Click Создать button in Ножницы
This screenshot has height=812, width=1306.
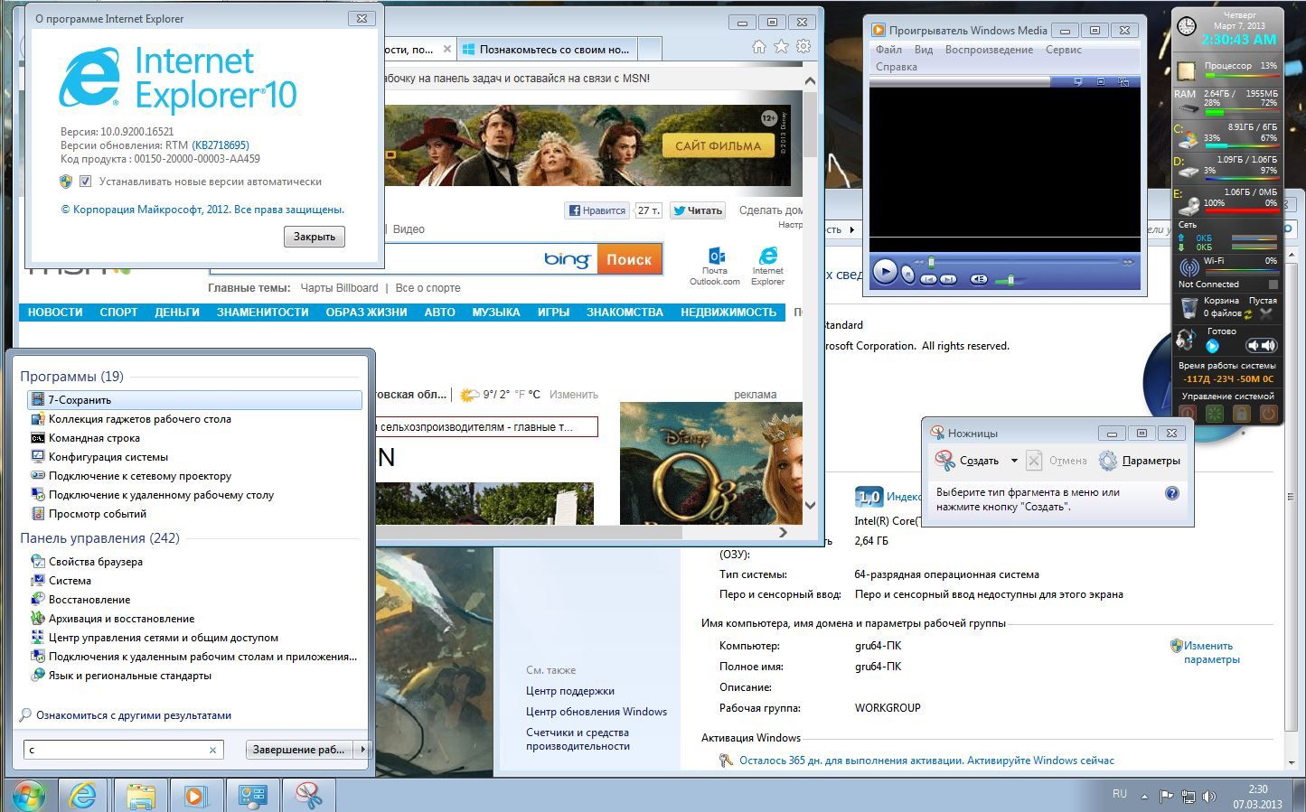click(968, 461)
